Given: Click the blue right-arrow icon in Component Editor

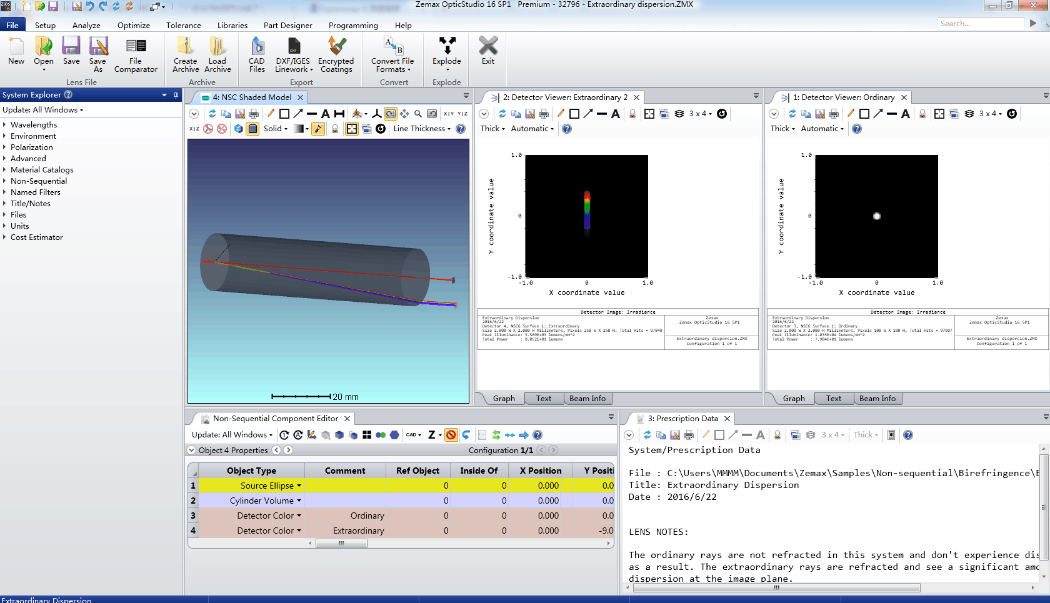Looking at the screenshot, I should tap(524, 435).
